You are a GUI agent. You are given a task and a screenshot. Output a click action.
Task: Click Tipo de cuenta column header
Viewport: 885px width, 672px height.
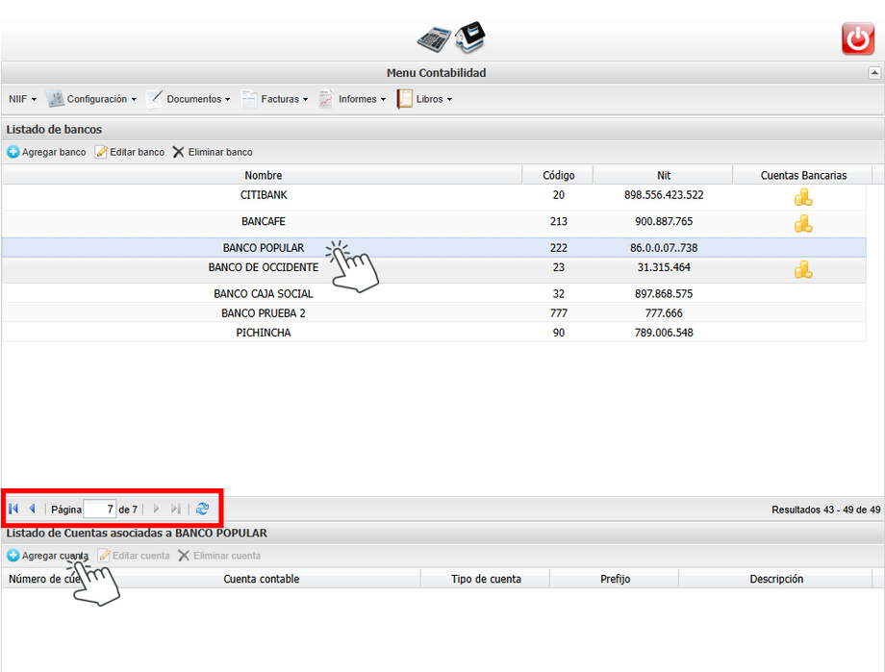coord(486,579)
